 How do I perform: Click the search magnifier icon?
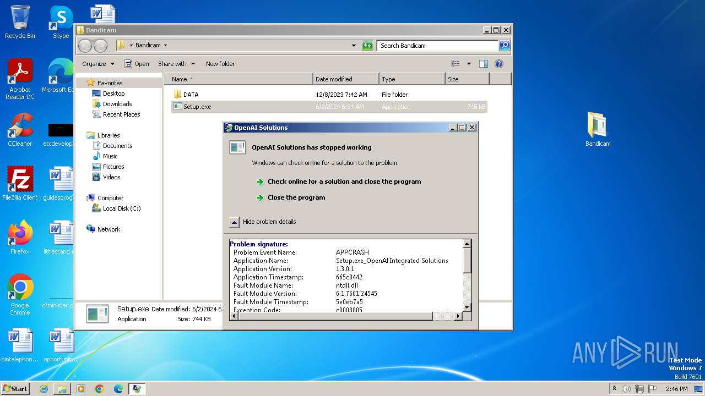point(504,46)
